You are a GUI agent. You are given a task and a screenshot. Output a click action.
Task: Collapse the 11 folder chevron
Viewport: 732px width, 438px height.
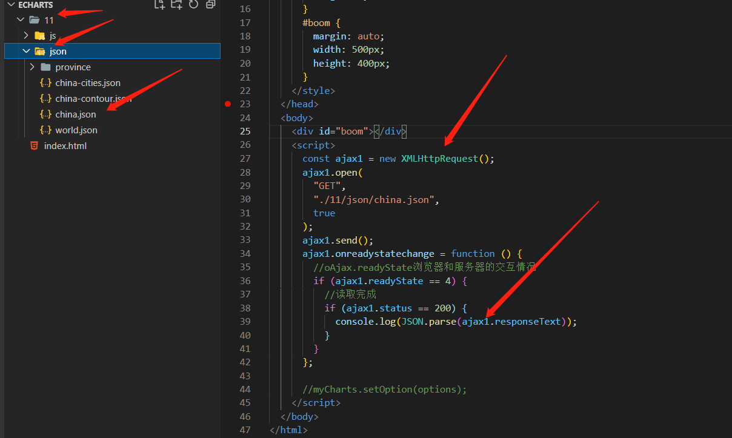pyautogui.click(x=21, y=20)
